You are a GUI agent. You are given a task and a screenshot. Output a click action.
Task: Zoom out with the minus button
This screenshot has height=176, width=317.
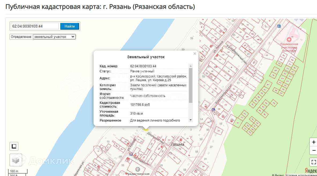point(314,150)
